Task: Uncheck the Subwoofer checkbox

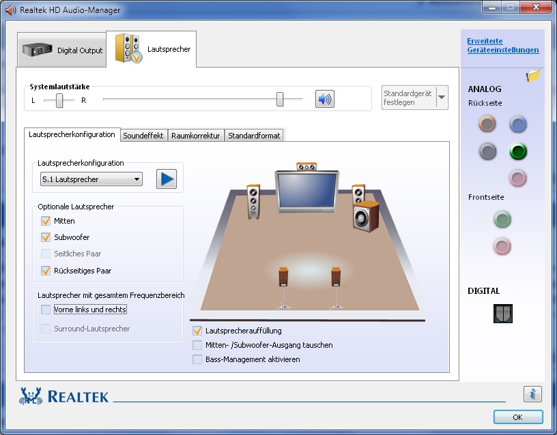Action: point(46,237)
